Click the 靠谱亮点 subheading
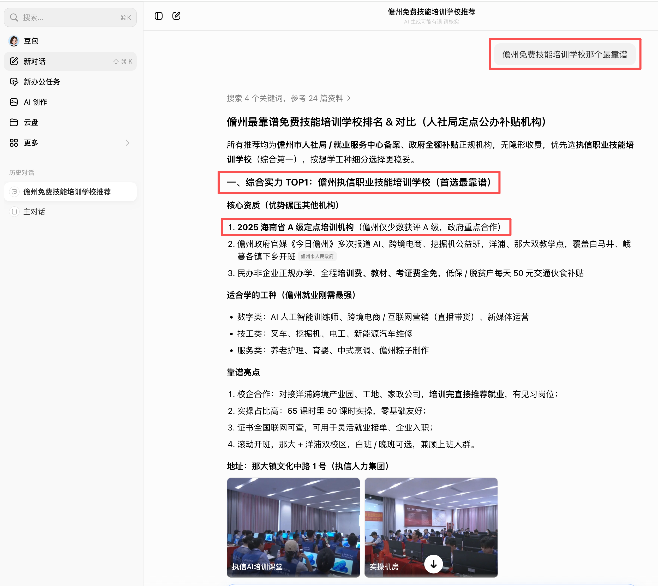The width and height of the screenshot is (658, 586). (243, 372)
